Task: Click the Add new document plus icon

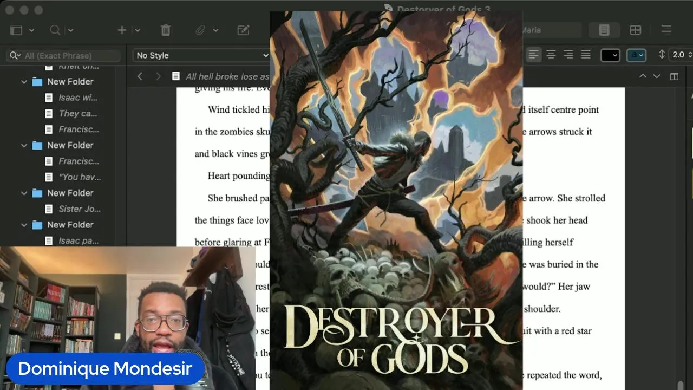Action: [122, 30]
